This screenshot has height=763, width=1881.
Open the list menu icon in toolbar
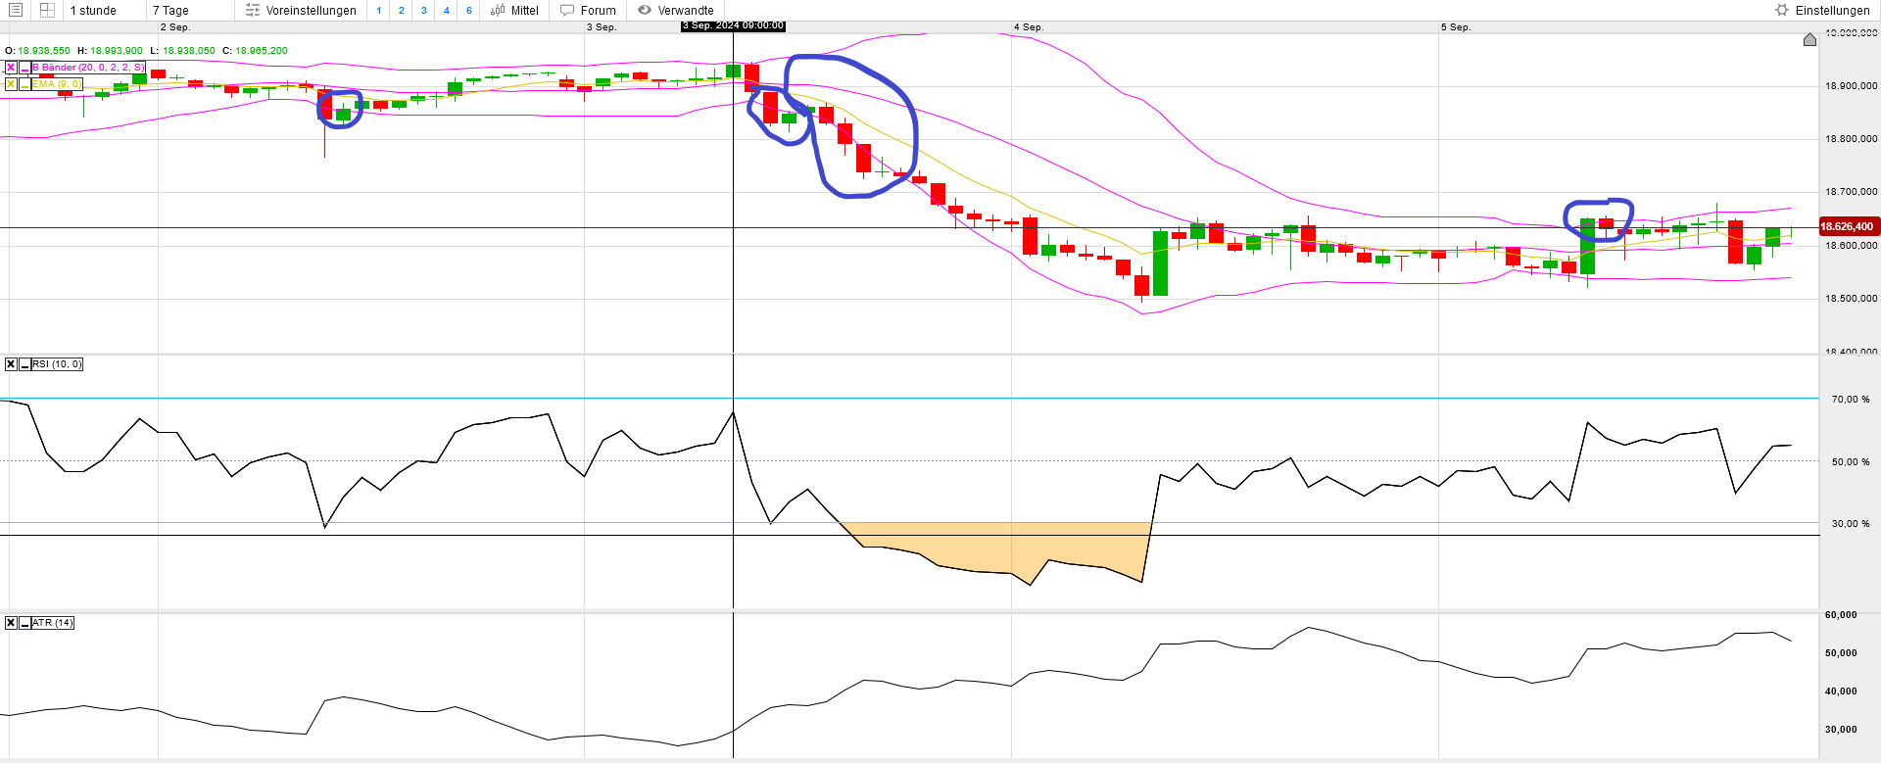(16, 10)
